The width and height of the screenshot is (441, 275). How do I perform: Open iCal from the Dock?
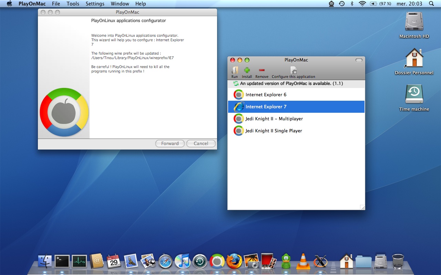click(x=114, y=262)
